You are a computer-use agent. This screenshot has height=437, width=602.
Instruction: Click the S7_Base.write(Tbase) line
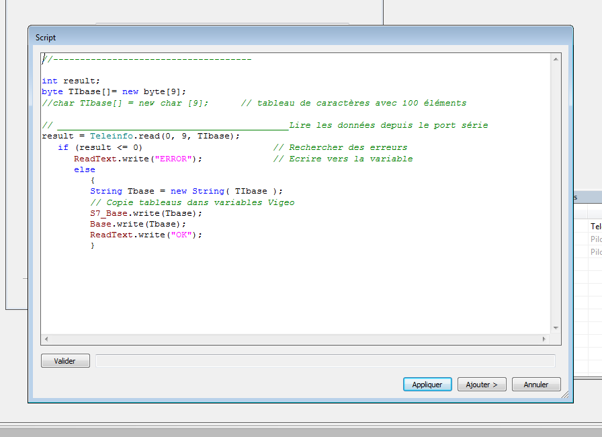click(x=146, y=213)
